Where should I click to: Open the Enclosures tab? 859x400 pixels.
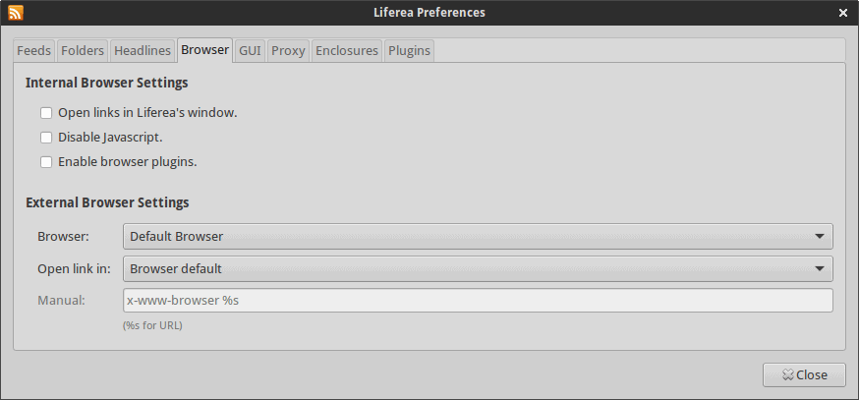[347, 51]
